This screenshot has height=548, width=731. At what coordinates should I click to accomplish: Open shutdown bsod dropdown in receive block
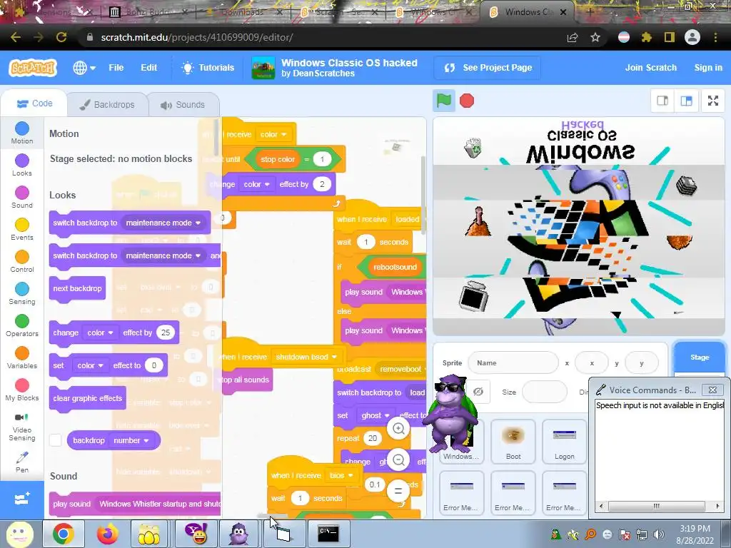pyautogui.click(x=306, y=357)
